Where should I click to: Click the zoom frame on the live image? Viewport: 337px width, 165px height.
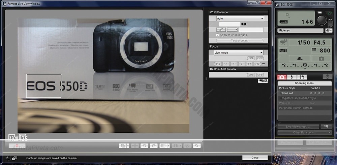tap(44, 86)
